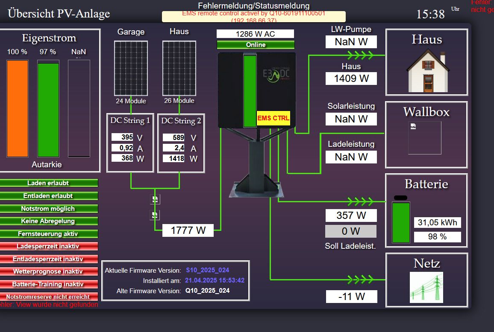
Task: Click the Wetterprognose inaktiv status
Action: click(x=48, y=271)
